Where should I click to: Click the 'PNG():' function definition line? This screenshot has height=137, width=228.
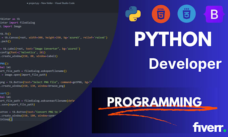pos(5,64)
